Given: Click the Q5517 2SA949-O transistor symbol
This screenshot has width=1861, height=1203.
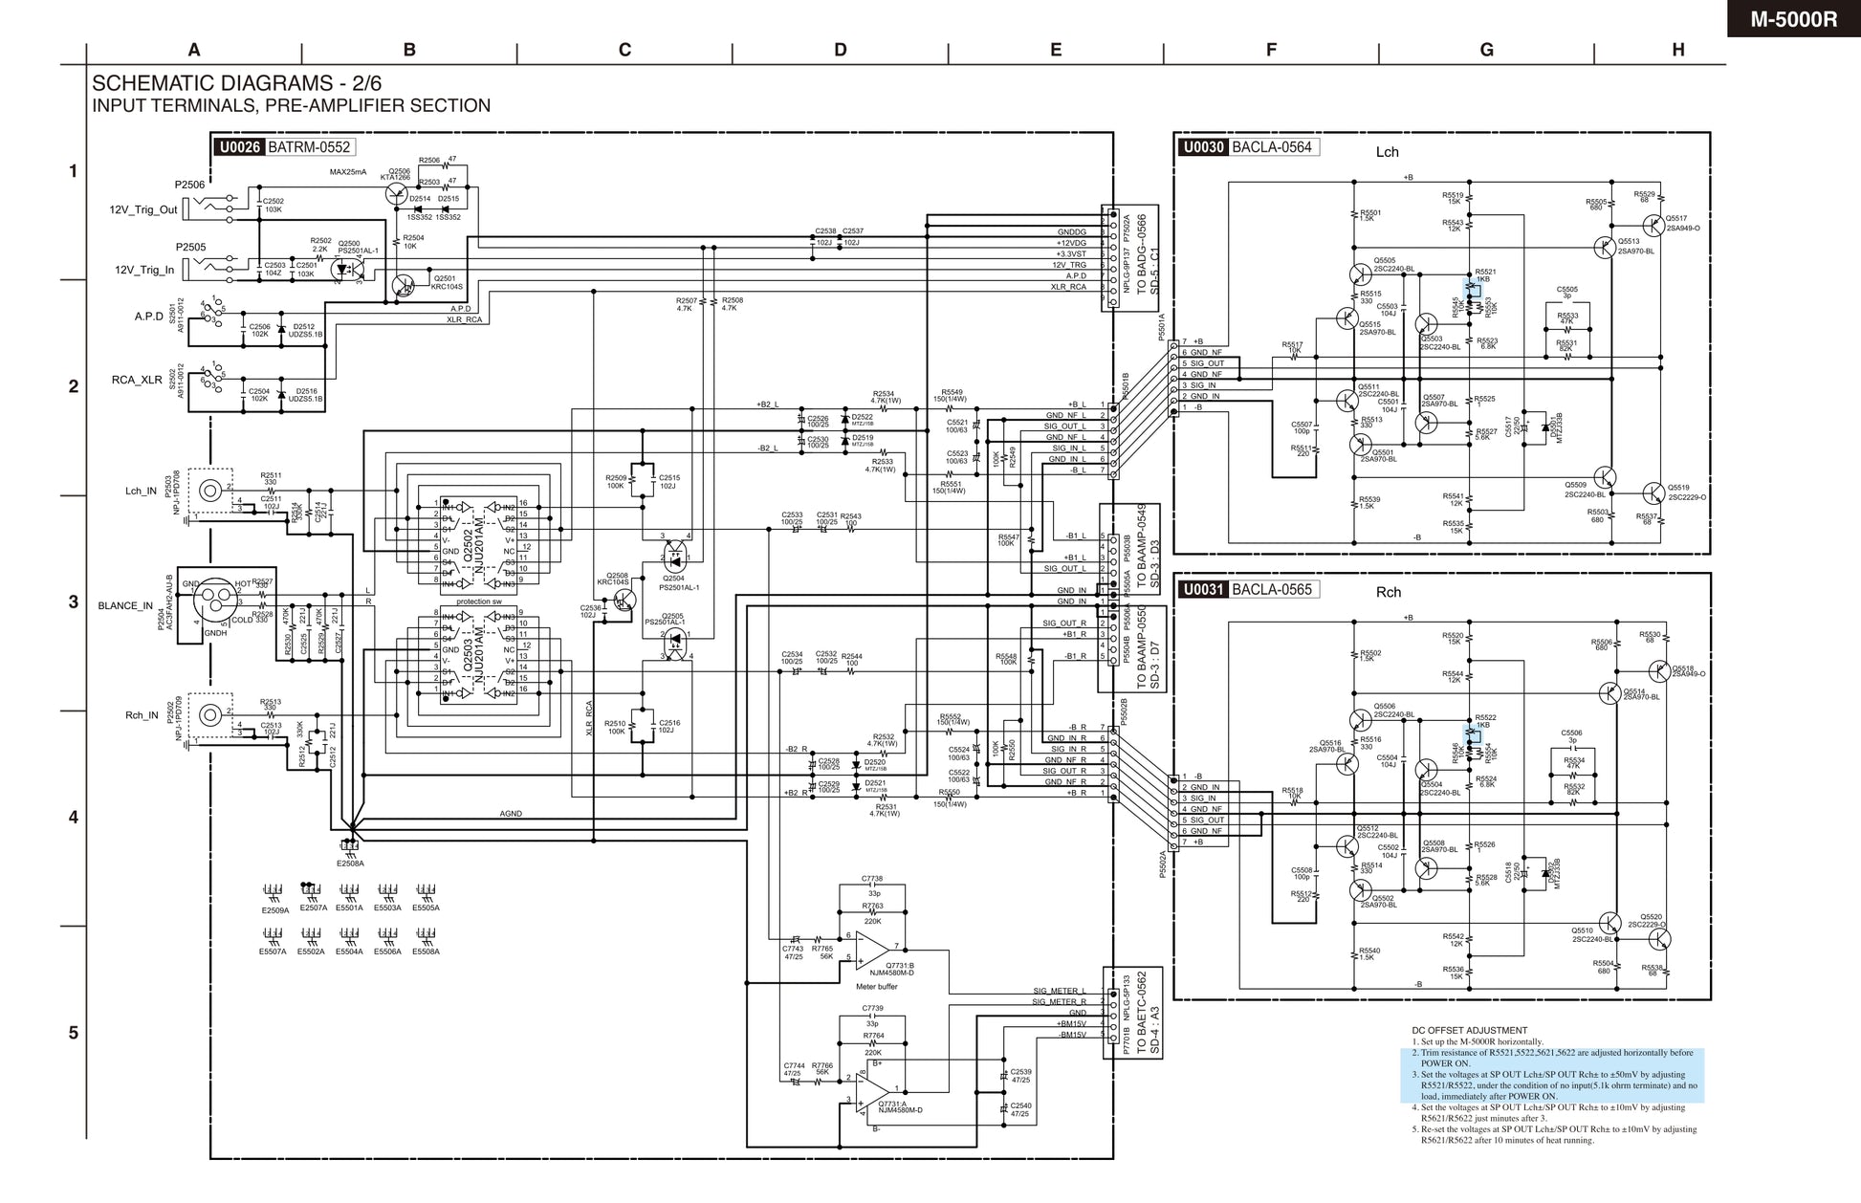Looking at the screenshot, I should point(1655,226).
